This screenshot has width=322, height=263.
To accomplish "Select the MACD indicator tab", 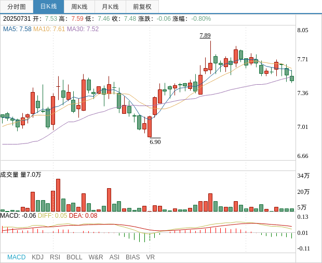I will (16, 257).
